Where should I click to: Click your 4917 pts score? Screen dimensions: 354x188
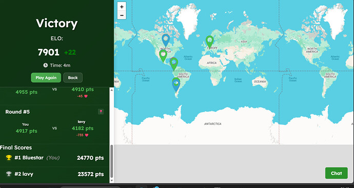click(26, 131)
